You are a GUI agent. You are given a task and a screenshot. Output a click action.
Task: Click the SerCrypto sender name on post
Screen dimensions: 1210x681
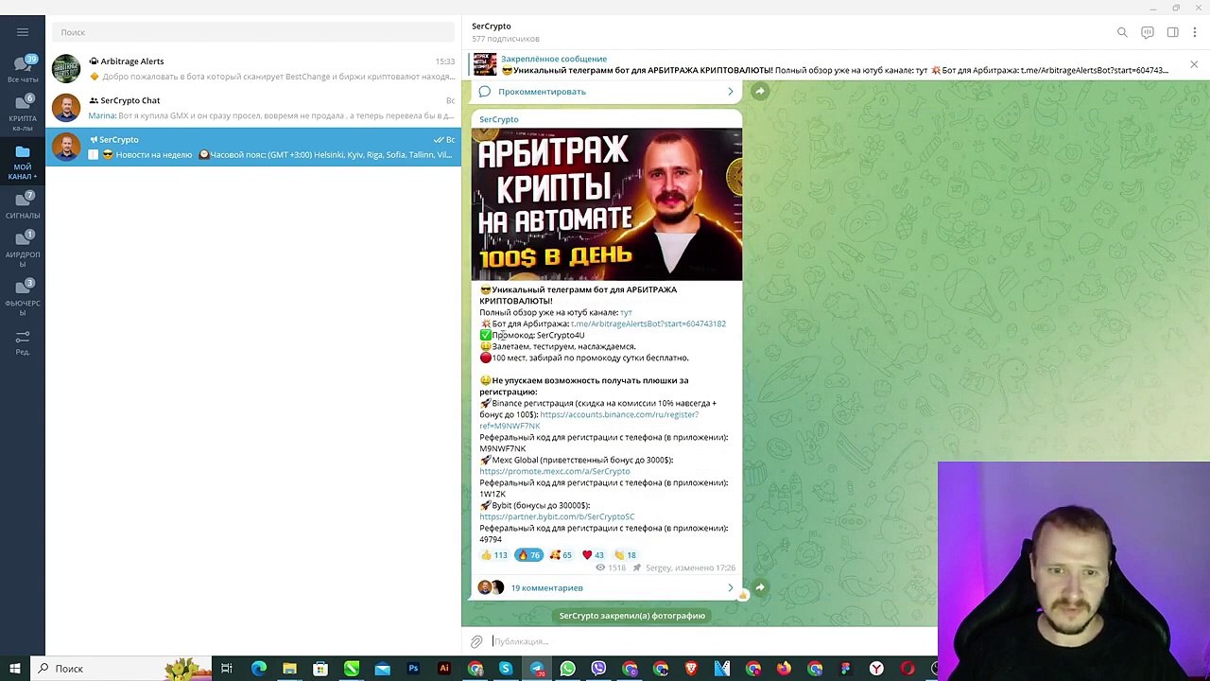click(x=499, y=119)
